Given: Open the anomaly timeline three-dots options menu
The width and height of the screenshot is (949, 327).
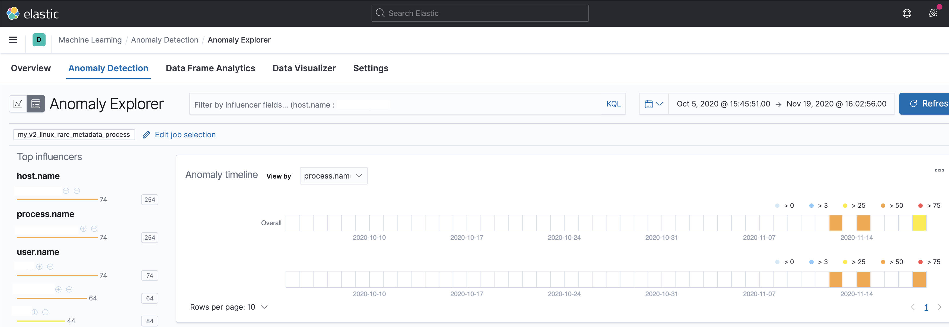Looking at the screenshot, I should click(939, 170).
